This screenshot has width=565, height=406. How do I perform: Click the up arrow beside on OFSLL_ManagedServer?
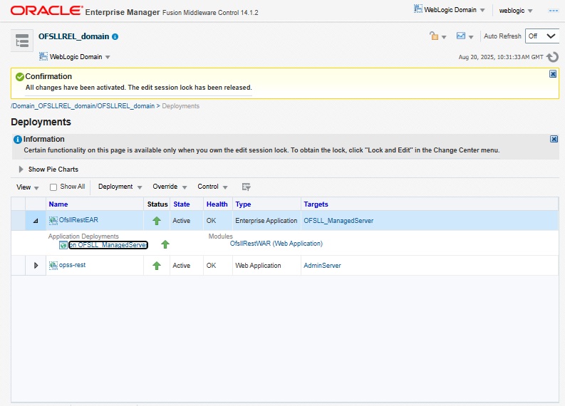[165, 244]
